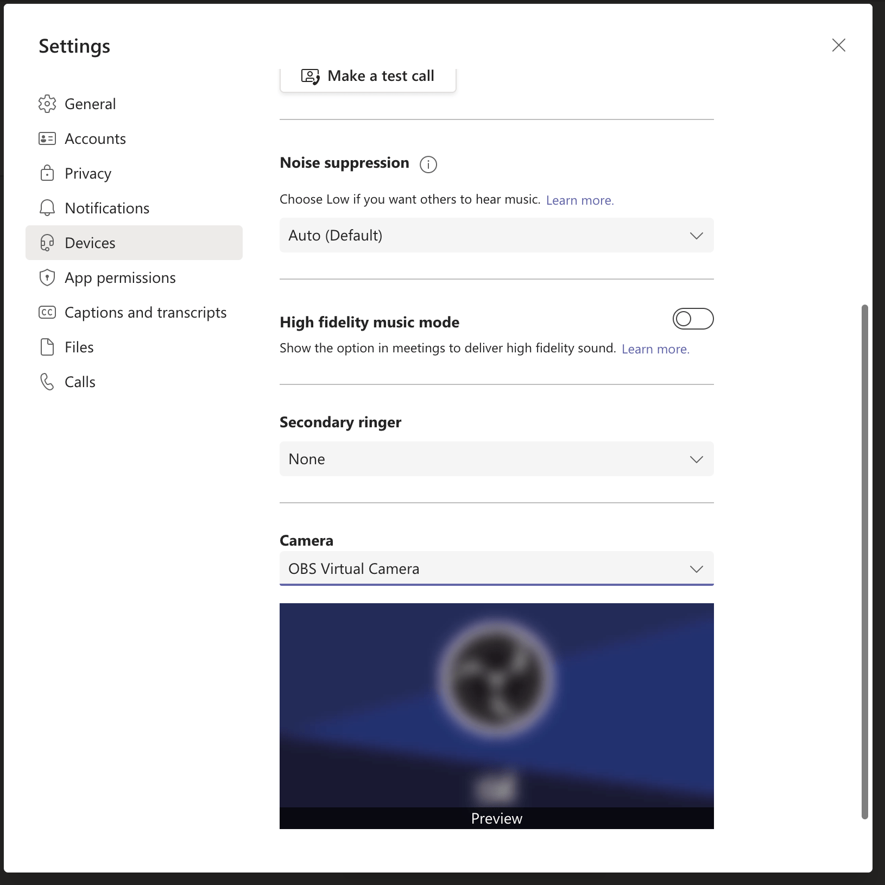
Task: Click the Privacy lock icon
Action: coord(47,173)
